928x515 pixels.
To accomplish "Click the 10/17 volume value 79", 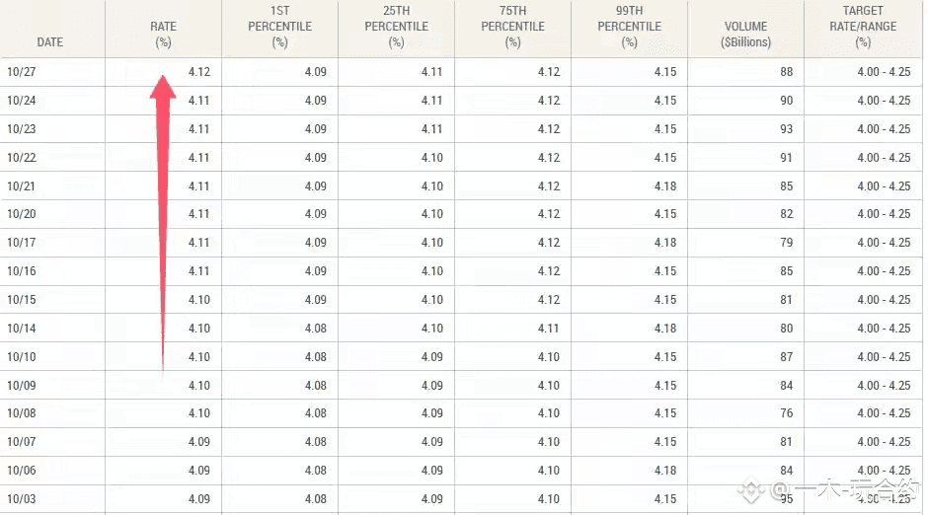I will 786,243.
